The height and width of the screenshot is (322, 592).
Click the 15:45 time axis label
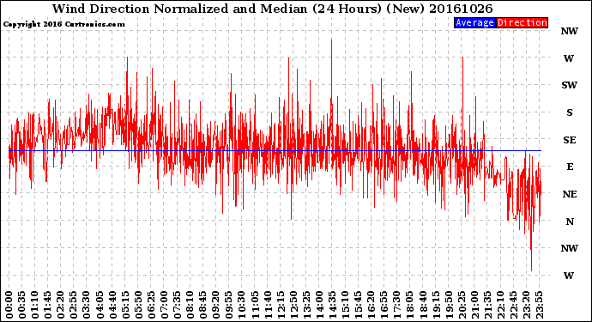359,305
